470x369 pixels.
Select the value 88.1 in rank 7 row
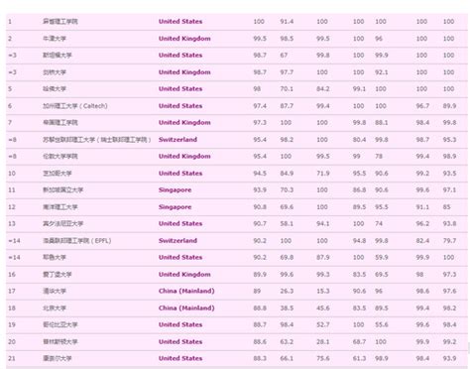(381, 123)
